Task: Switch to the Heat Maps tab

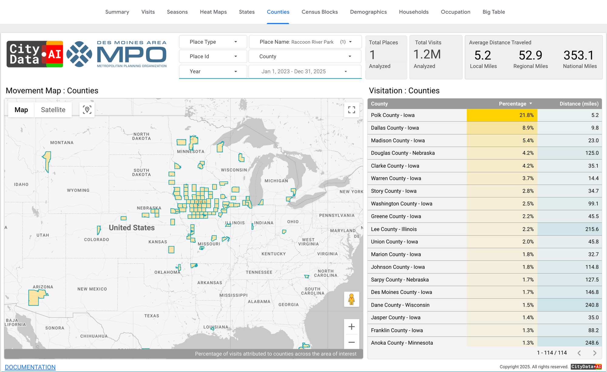Action: point(213,12)
